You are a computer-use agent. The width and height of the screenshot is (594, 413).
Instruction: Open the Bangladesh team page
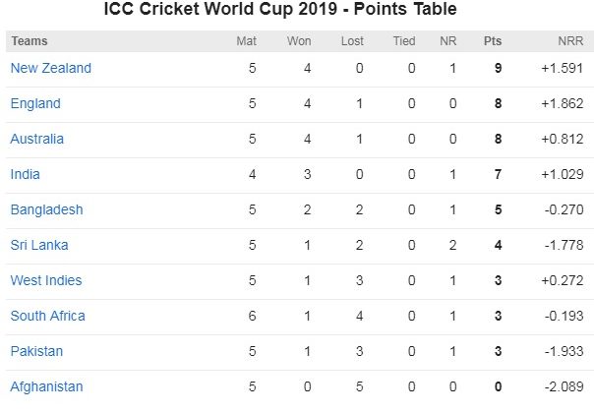(46, 209)
